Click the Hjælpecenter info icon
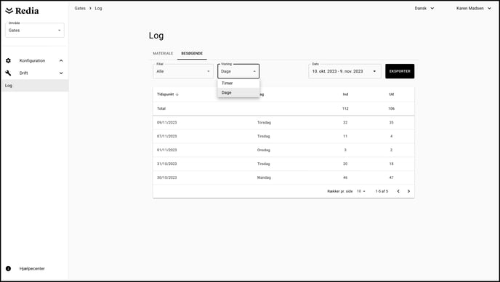500x282 pixels. tap(8, 269)
